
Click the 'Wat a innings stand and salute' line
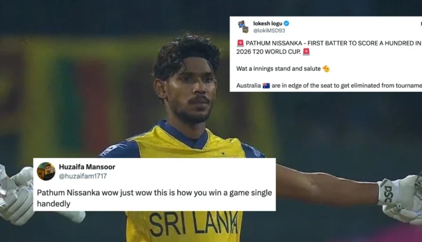(279, 69)
